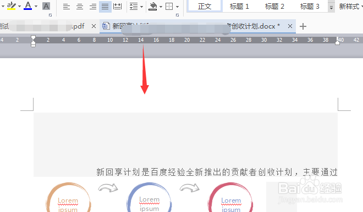This screenshot has width=363, height=212.
Task: Expand line spacing dropdown arrow
Action: click(x=142, y=7)
